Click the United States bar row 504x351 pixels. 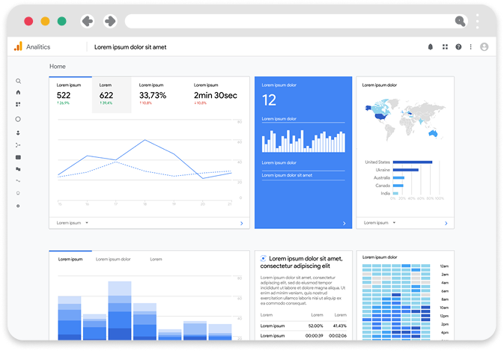(x=398, y=162)
